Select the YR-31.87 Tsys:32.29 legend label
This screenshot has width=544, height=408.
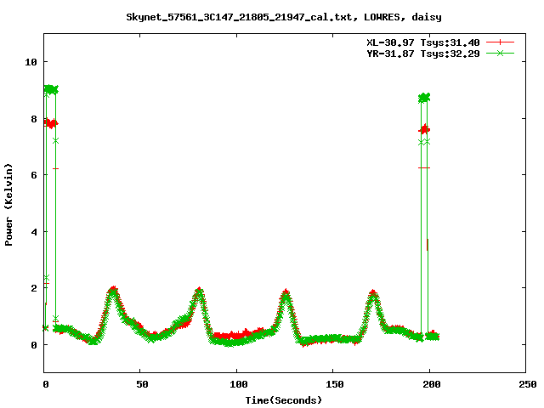point(423,54)
